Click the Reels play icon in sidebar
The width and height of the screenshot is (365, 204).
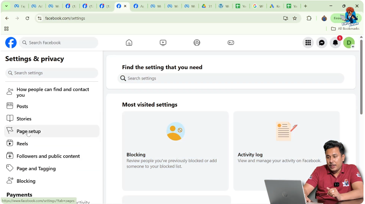10,143
